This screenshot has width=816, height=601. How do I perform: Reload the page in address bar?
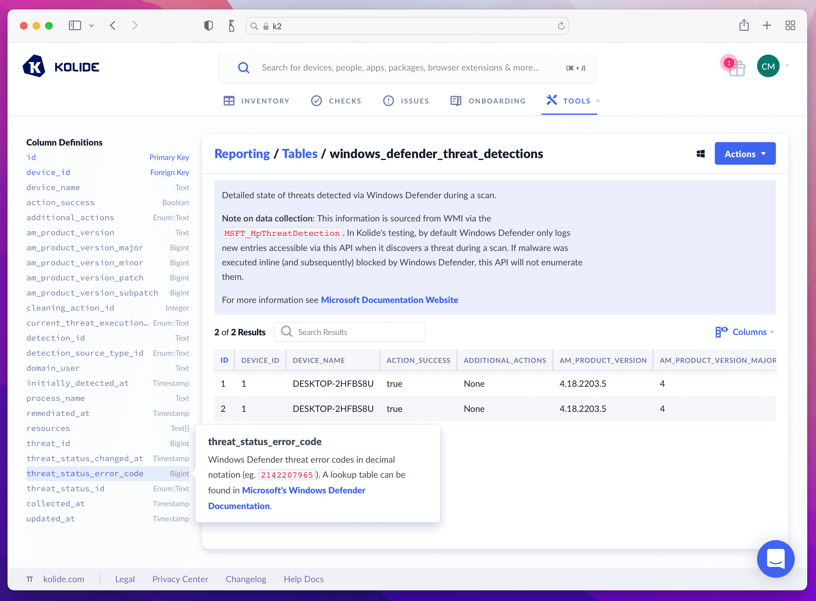(561, 26)
